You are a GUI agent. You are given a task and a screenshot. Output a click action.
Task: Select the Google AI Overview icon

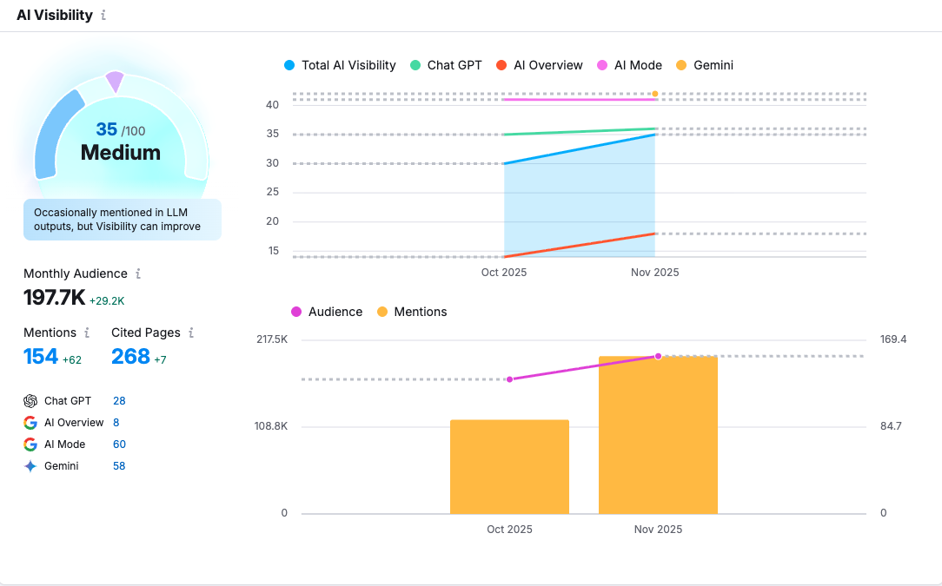[x=29, y=422]
